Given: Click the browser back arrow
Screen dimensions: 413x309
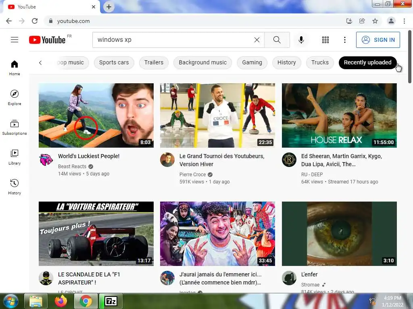Looking at the screenshot, I should (9, 21).
